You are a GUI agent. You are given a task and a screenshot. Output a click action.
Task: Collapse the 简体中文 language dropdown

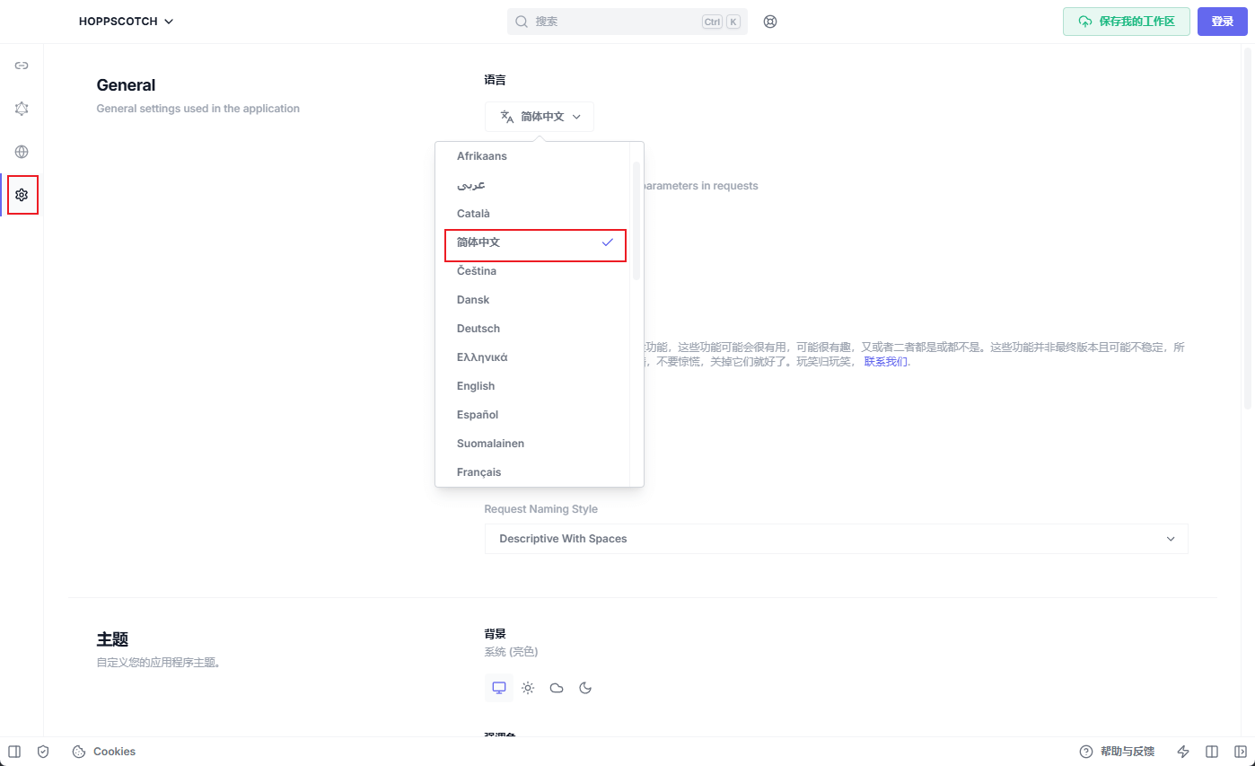click(x=540, y=117)
